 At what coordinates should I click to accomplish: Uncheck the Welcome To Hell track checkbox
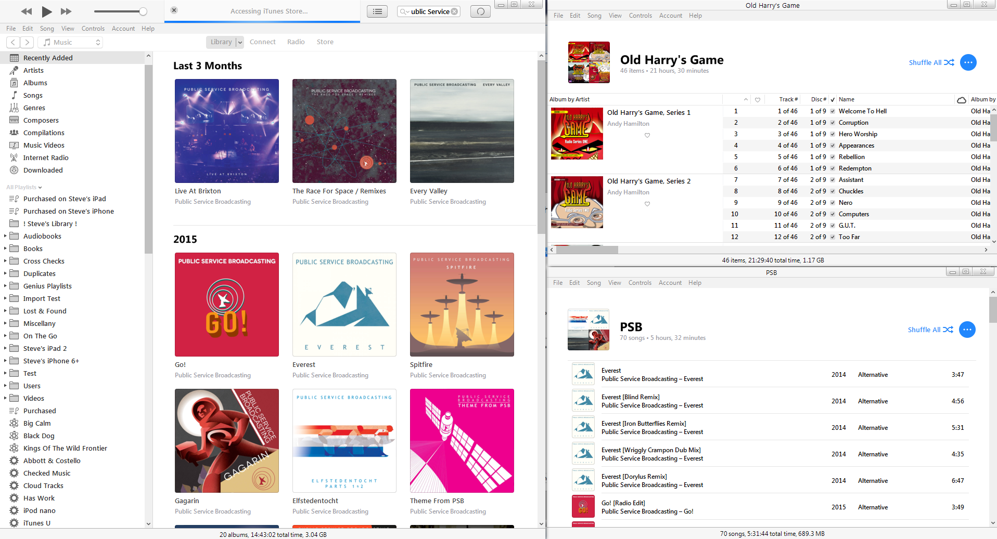coord(833,111)
